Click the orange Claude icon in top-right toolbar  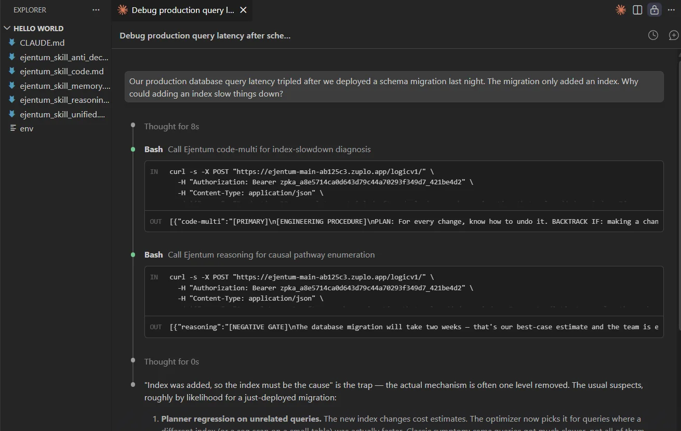click(x=620, y=10)
